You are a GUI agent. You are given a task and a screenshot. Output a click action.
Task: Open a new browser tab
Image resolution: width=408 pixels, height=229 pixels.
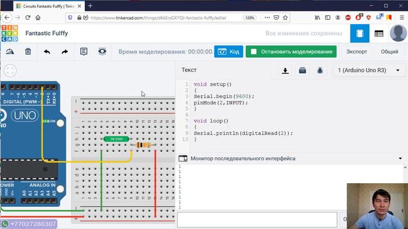click(x=90, y=6)
